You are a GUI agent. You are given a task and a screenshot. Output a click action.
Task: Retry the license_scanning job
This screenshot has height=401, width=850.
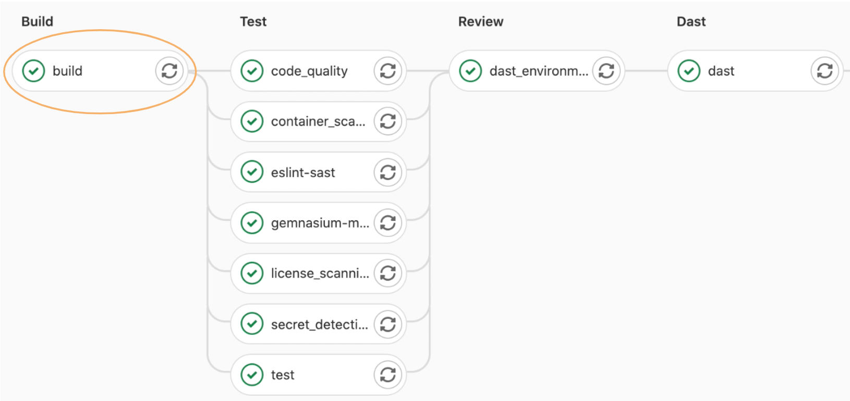pos(388,273)
